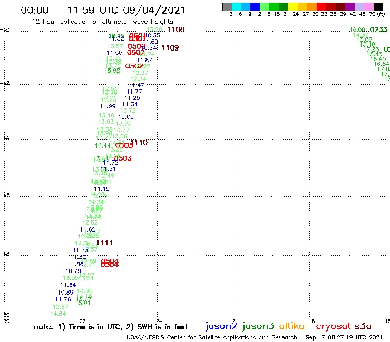
Task: Click the jason2 satellite legend label
Action: (x=221, y=326)
